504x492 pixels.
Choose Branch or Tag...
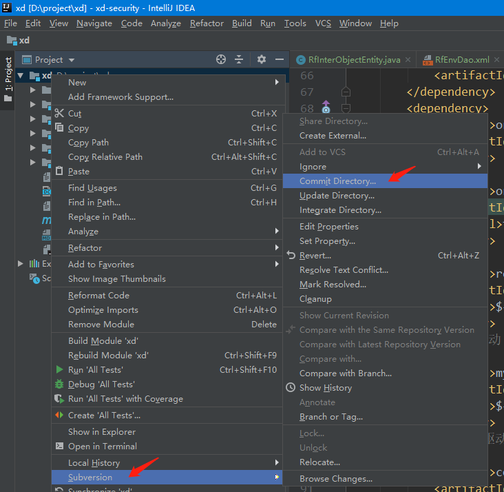click(x=385, y=417)
